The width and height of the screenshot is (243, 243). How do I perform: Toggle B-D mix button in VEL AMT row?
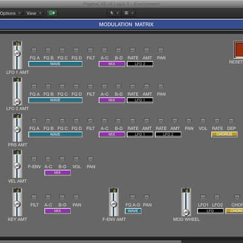click(62, 159)
